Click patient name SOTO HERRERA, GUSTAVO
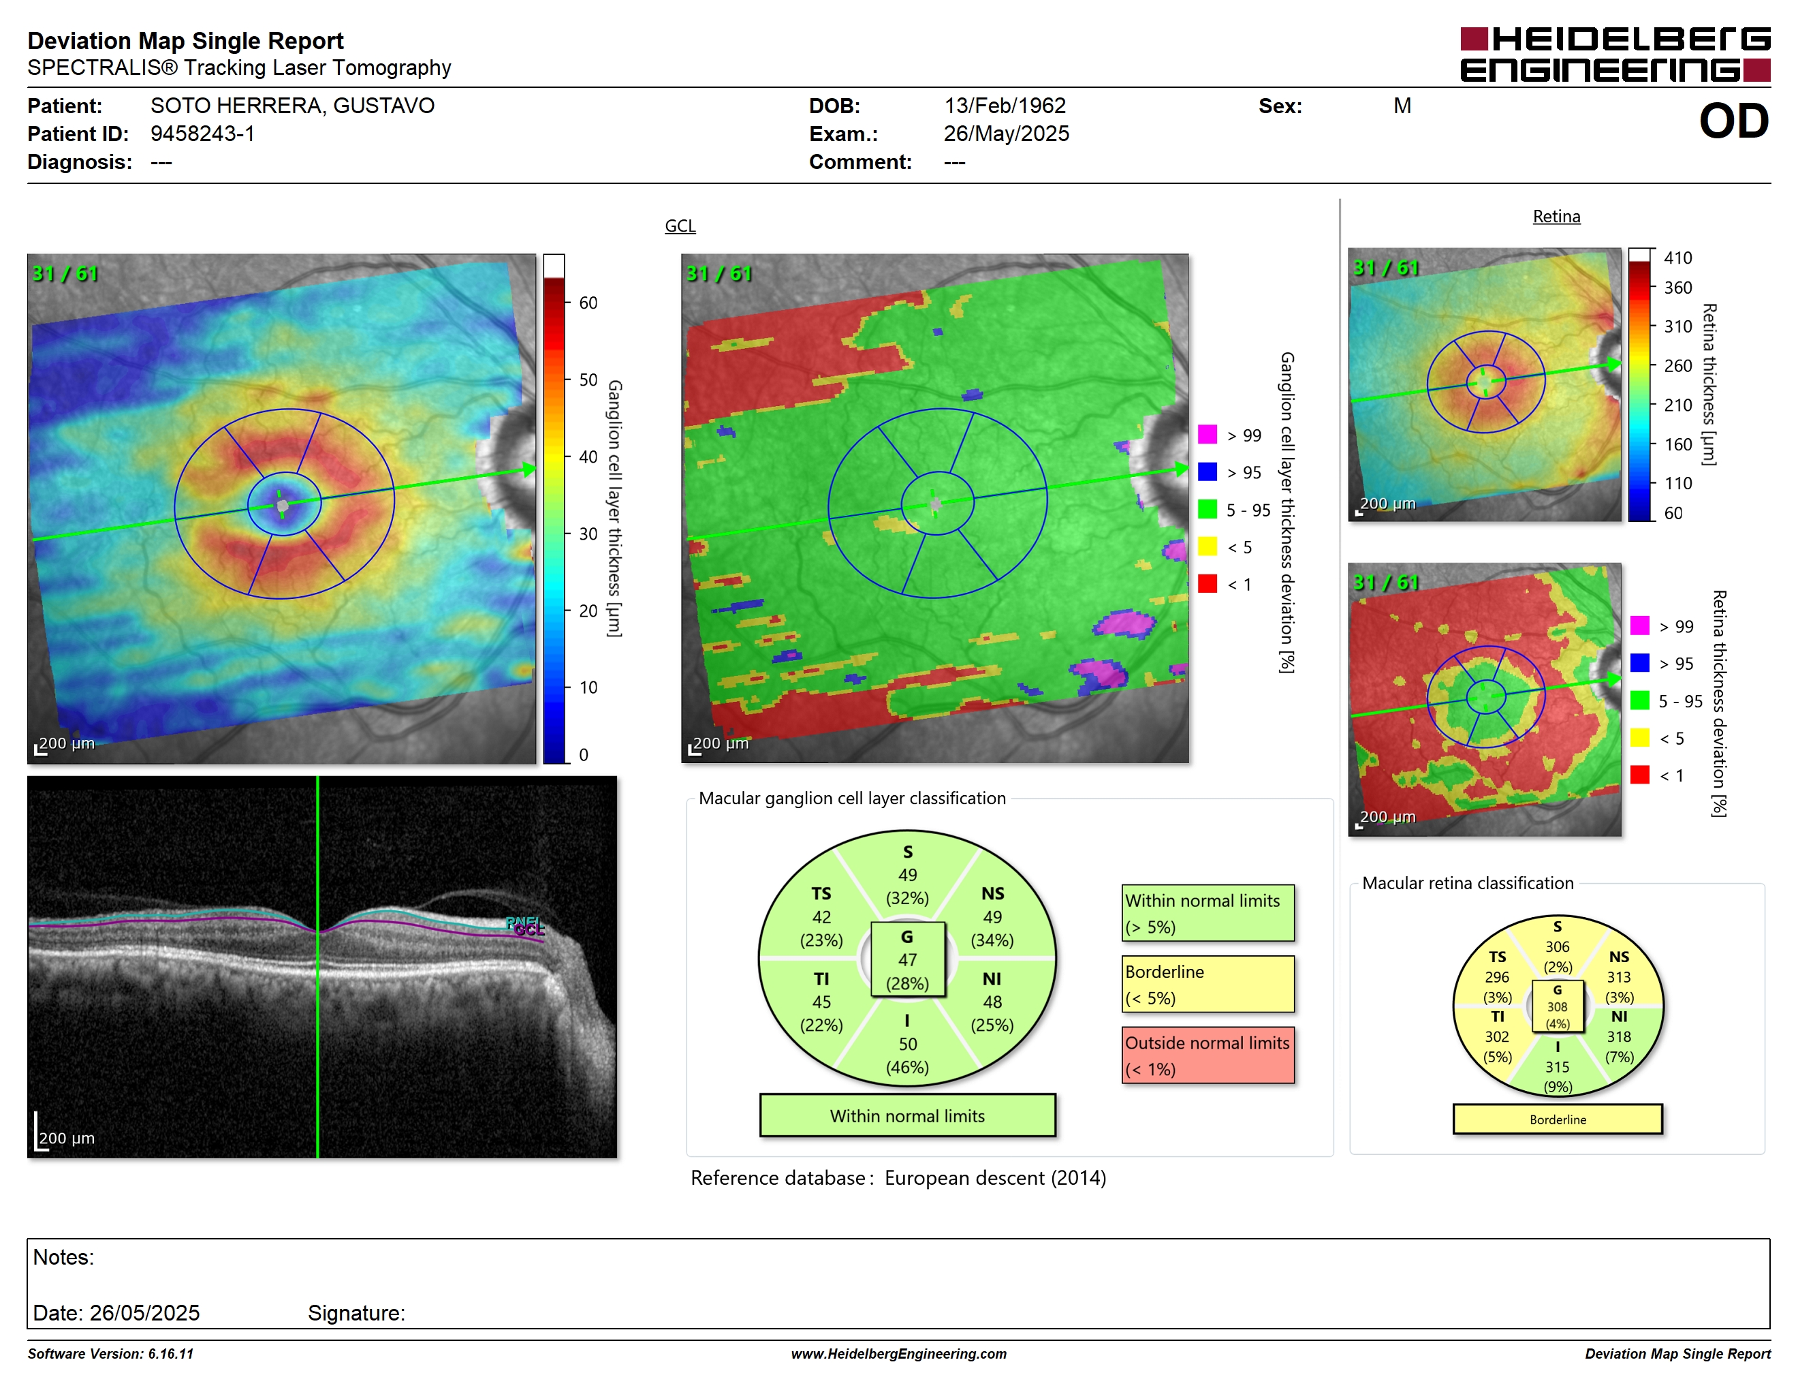1798x1390 pixels. click(292, 106)
